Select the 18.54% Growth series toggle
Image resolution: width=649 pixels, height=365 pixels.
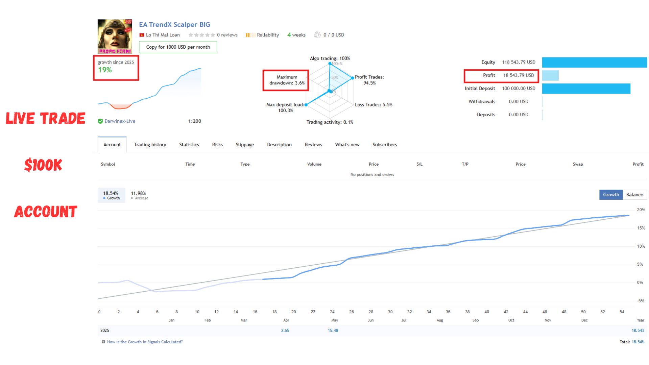[x=111, y=195]
